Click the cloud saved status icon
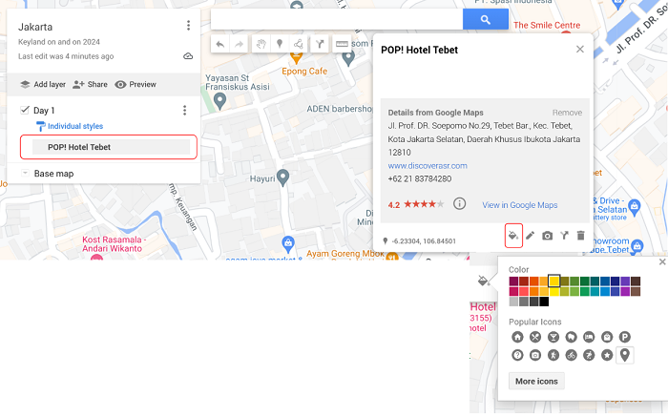The image size is (668, 417). [x=188, y=56]
